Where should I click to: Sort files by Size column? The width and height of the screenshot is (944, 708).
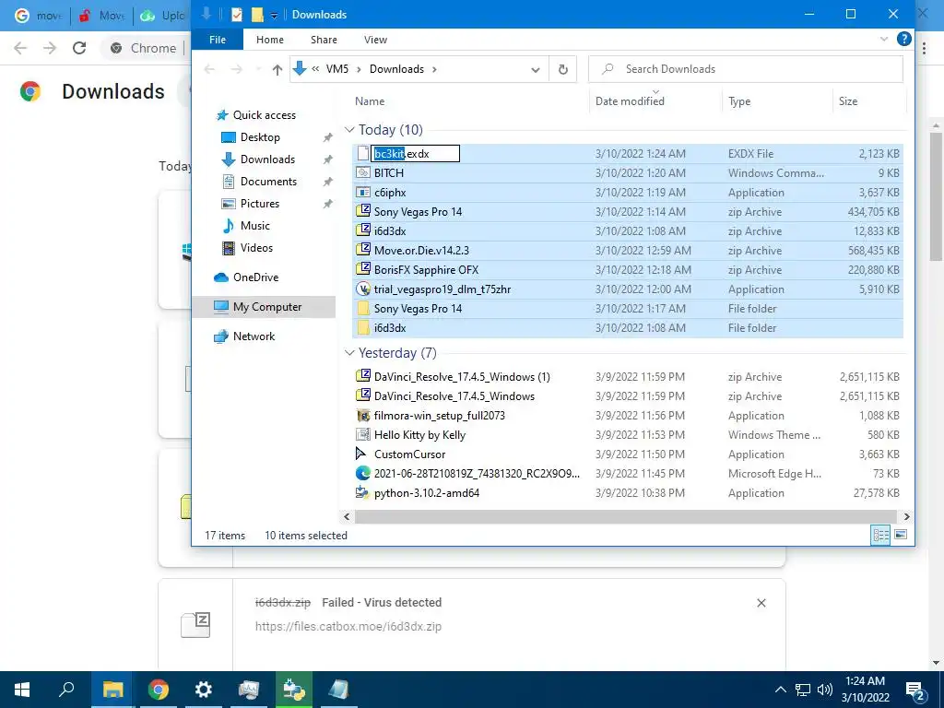pos(848,101)
